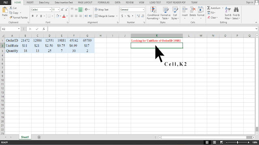The height and width of the screenshot is (145, 259).
Task: Open Conditional Formatting in Styles group
Action: tap(153, 13)
